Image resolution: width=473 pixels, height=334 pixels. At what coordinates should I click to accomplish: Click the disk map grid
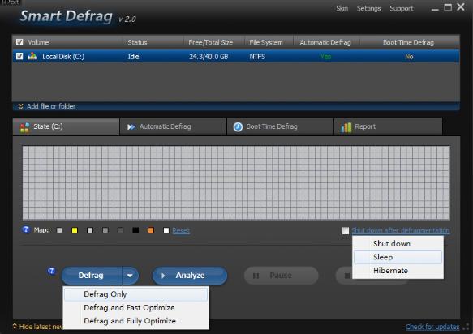pyautogui.click(x=236, y=182)
